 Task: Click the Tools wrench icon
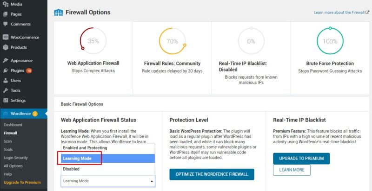click(6, 90)
